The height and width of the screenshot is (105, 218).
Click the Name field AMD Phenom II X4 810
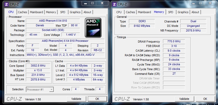(x=53, y=21)
